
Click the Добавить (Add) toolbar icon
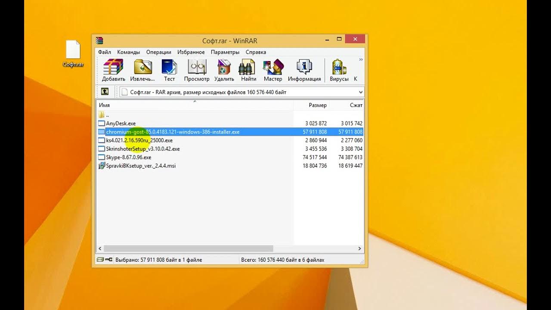coord(114,71)
